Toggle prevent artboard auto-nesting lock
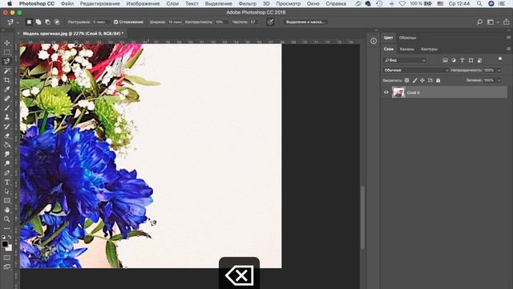Screen dimensions: 513x289 (430, 80)
